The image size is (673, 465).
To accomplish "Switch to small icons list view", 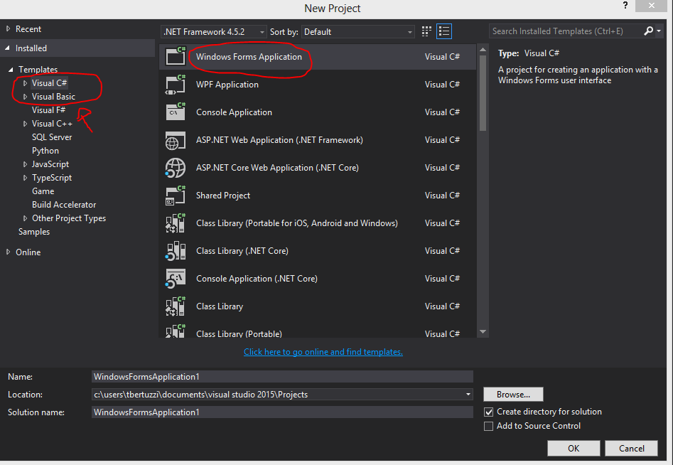I will pyautogui.click(x=444, y=31).
